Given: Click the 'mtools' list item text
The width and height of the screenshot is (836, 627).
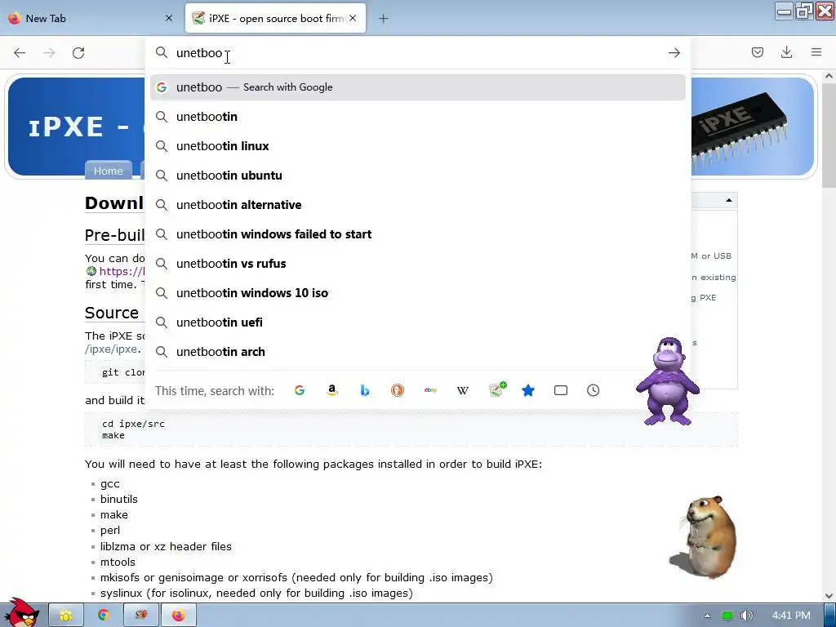Looking at the screenshot, I should pyautogui.click(x=118, y=562).
